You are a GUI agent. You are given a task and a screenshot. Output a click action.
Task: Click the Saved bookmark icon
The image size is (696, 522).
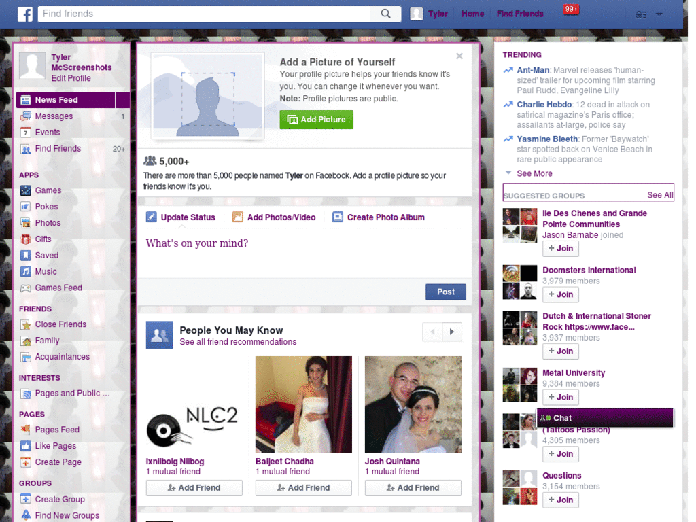(26, 256)
